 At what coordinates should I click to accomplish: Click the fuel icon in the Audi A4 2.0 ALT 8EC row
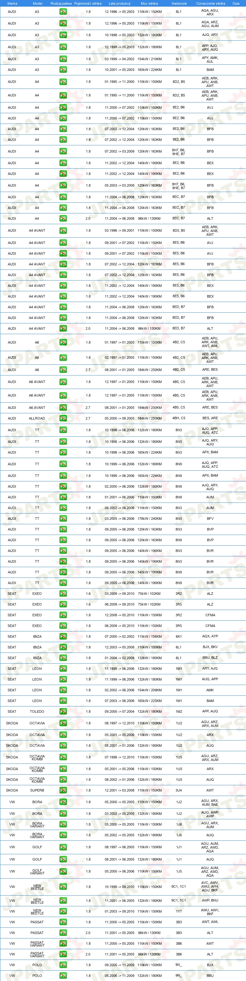coord(63,218)
